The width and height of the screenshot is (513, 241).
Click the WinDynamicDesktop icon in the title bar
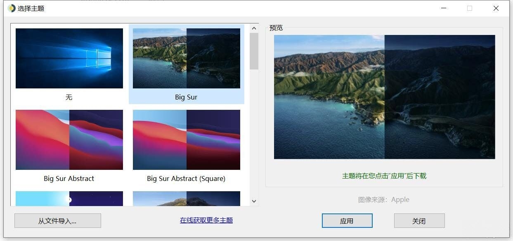point(11,8)
